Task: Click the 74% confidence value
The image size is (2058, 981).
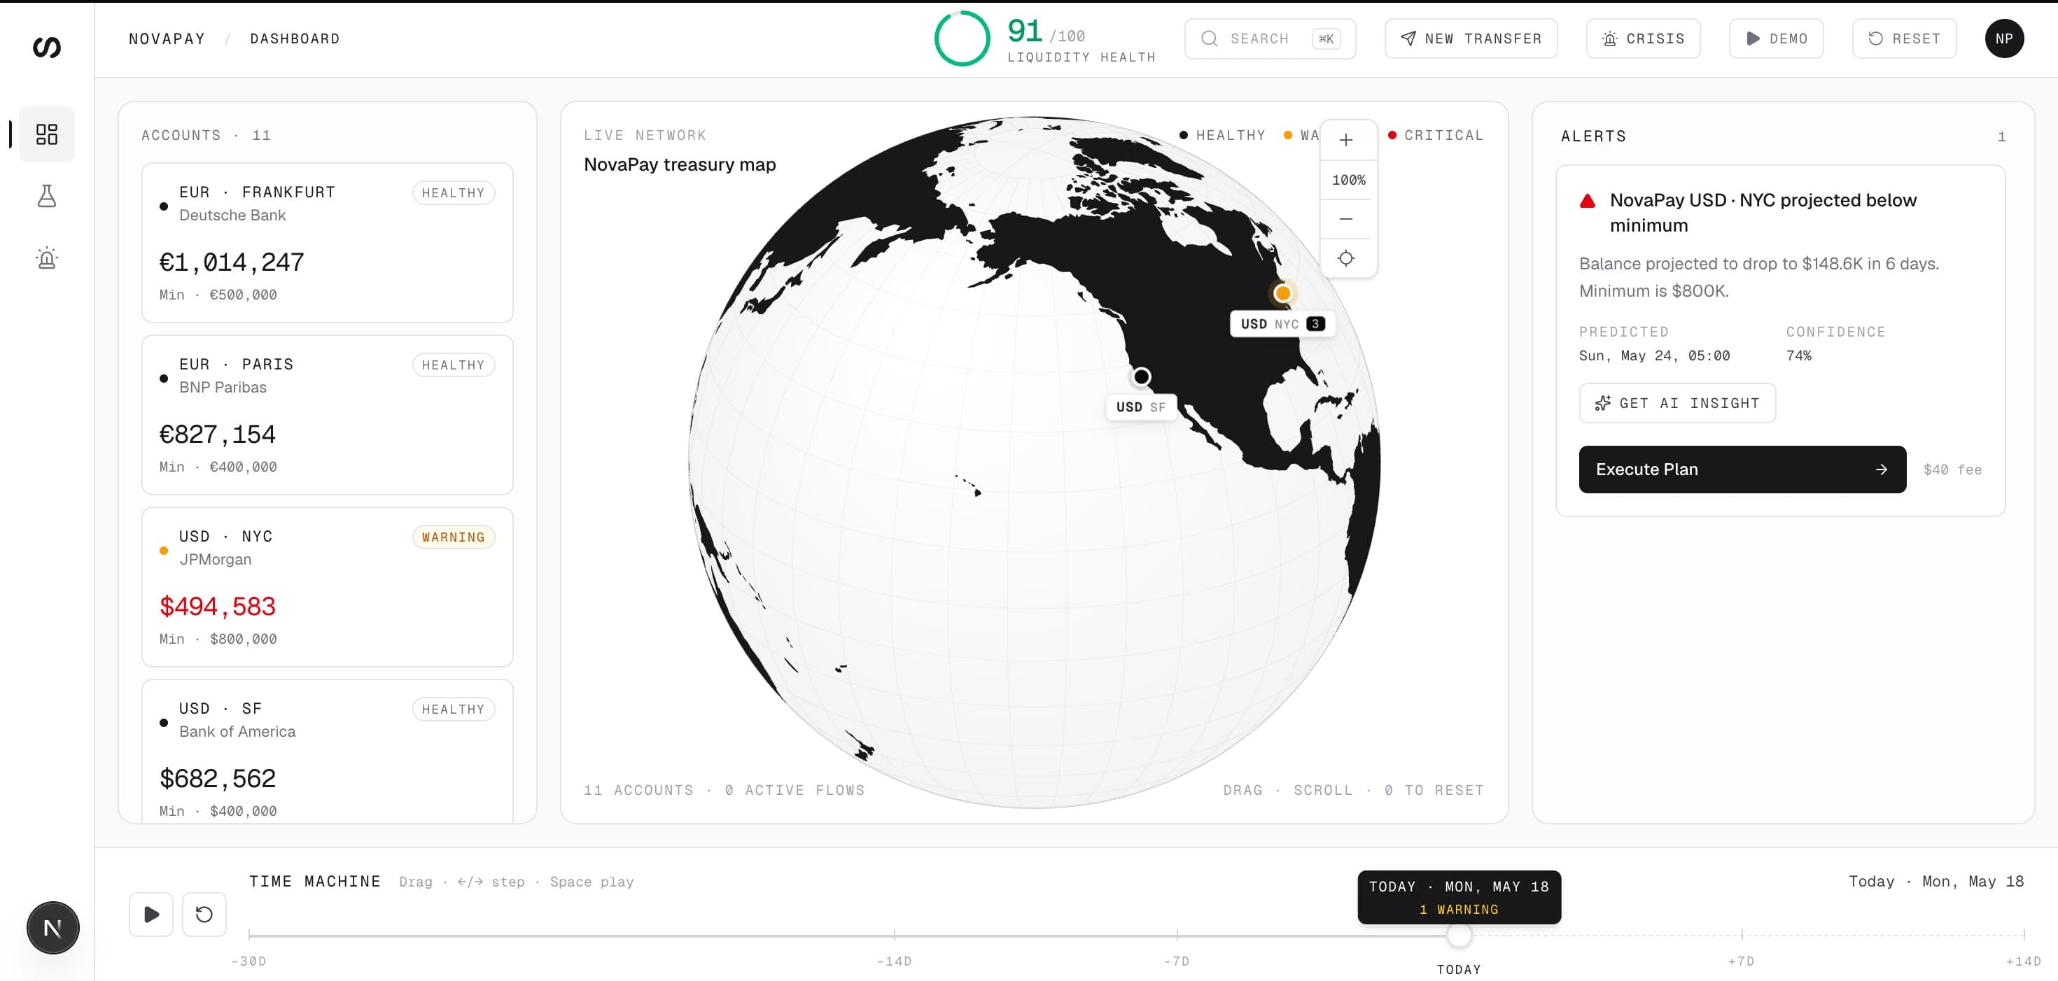Action: click(x=1798, y=355)
